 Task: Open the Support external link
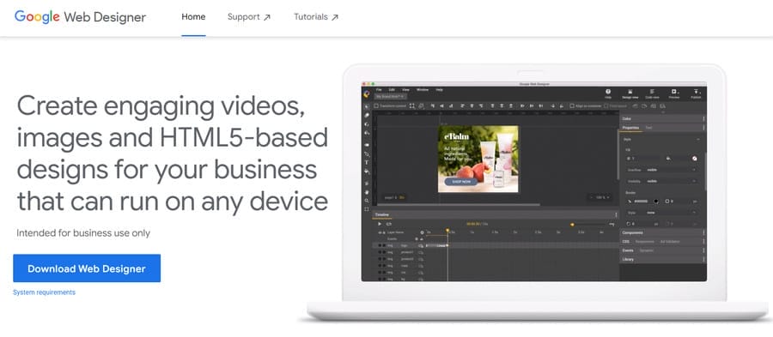coord(249,17)
